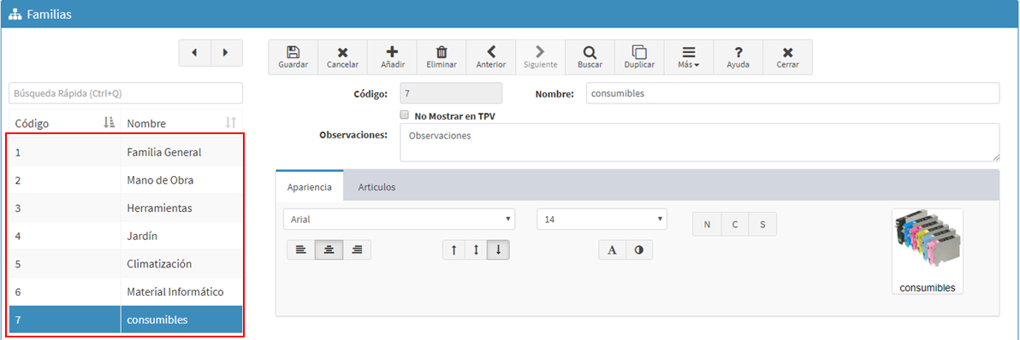
Task: Open the font size 14 dropdown
Action: tap(602, 220)
